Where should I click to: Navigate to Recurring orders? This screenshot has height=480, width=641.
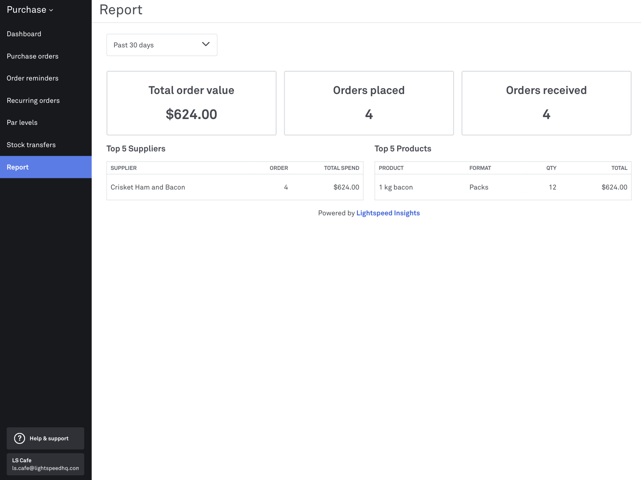click(33, 101)
